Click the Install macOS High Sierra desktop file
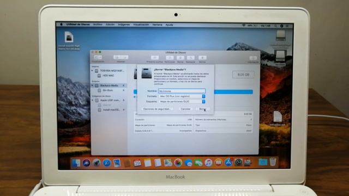This screenshot has width=349, height=196. point(69,41)
